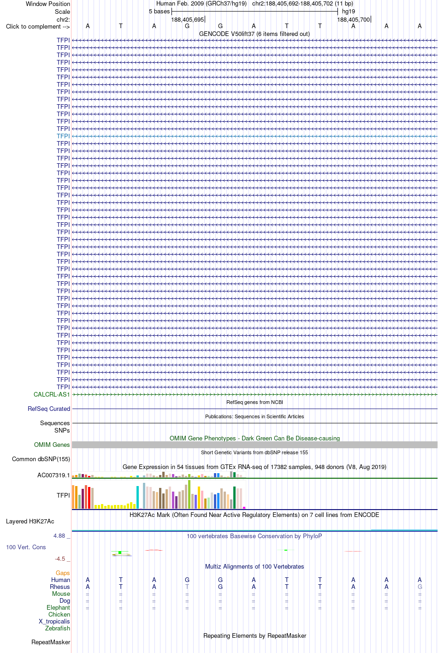Open the RepeatMasker track label
The height and width of the screenshot is (653, 438).
click(x=51, y=642)
